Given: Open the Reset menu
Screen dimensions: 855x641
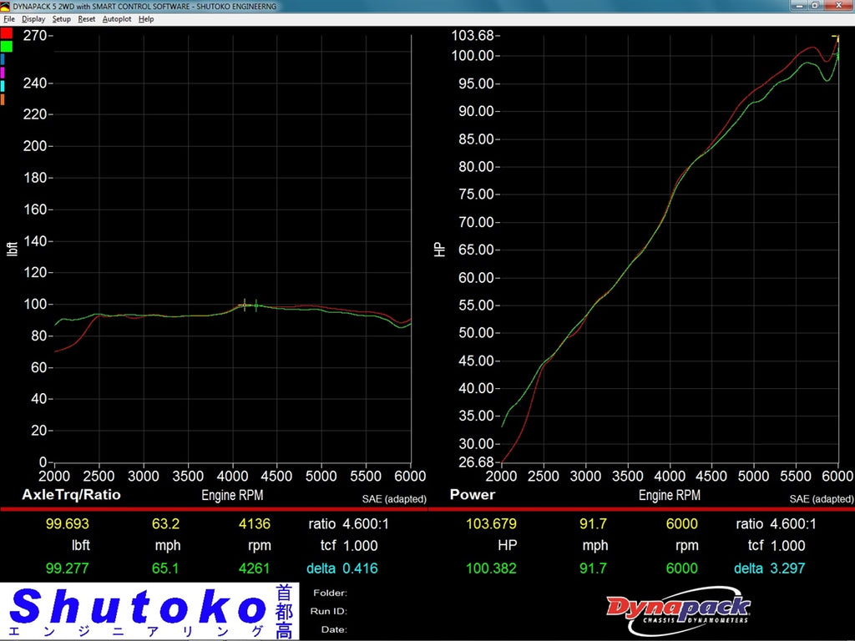Looking at the screenshot, I should pos(86,19).
